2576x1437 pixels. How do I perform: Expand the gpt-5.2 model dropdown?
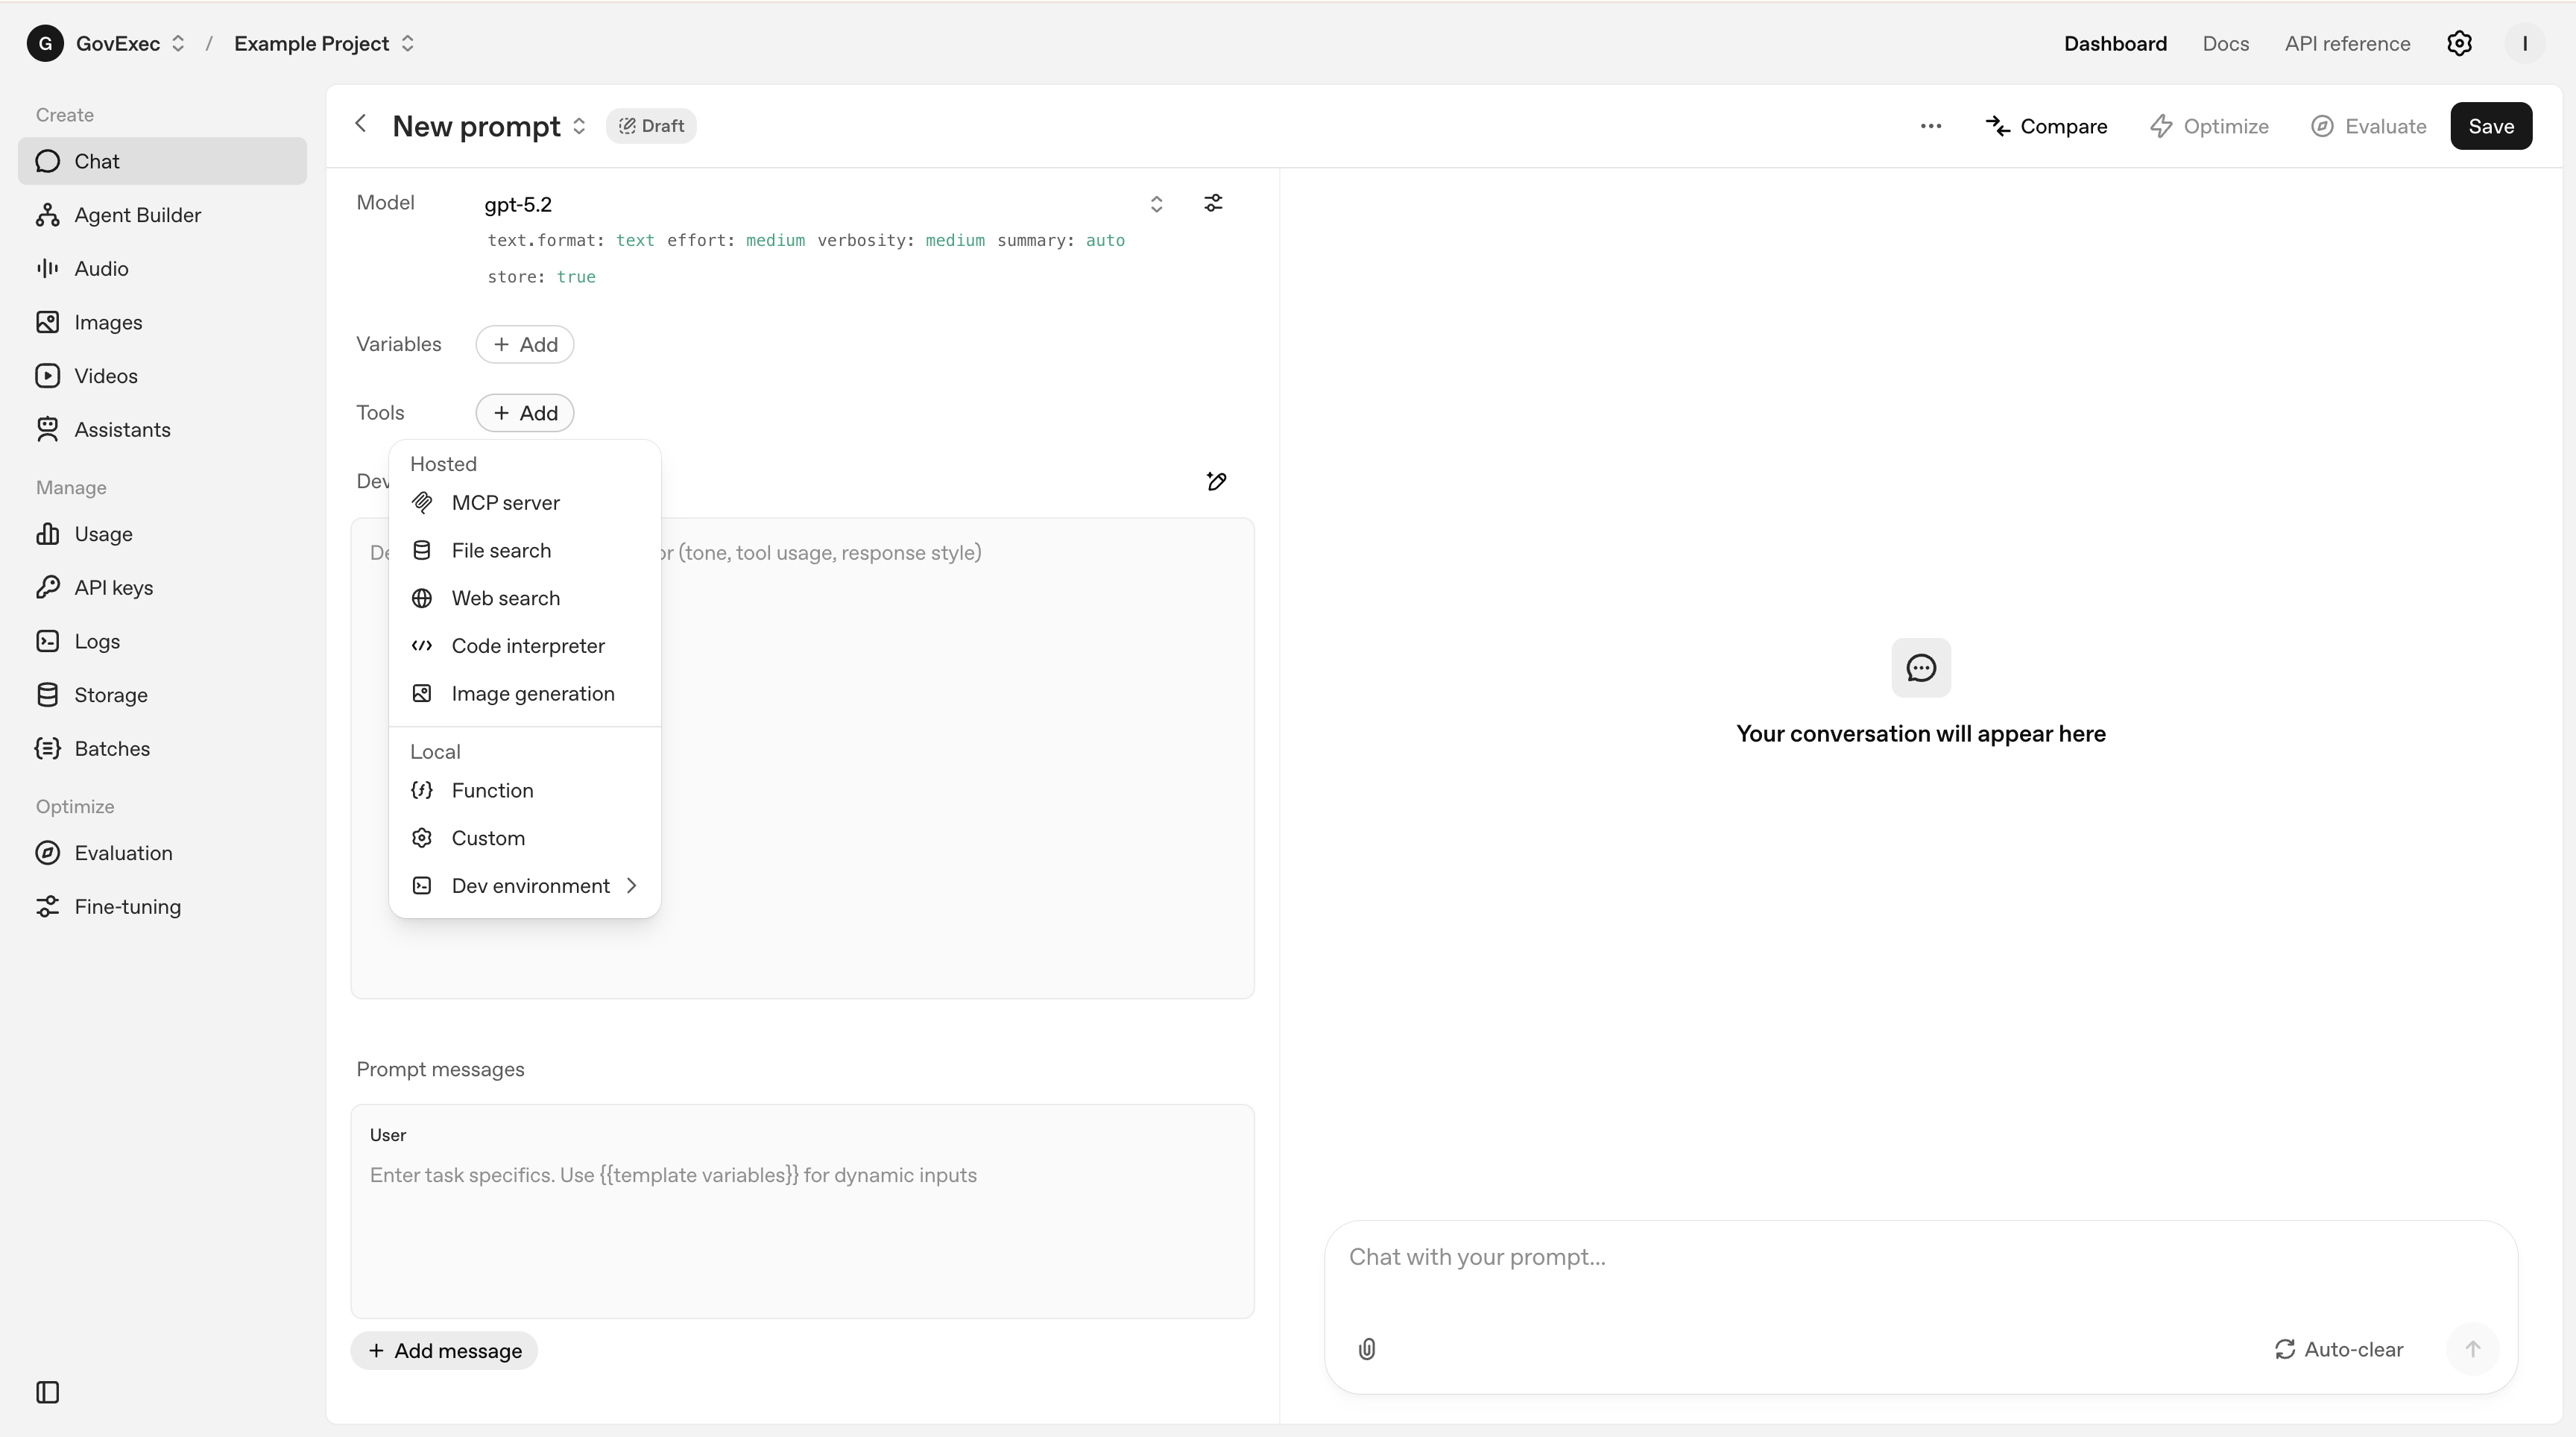1155,204
